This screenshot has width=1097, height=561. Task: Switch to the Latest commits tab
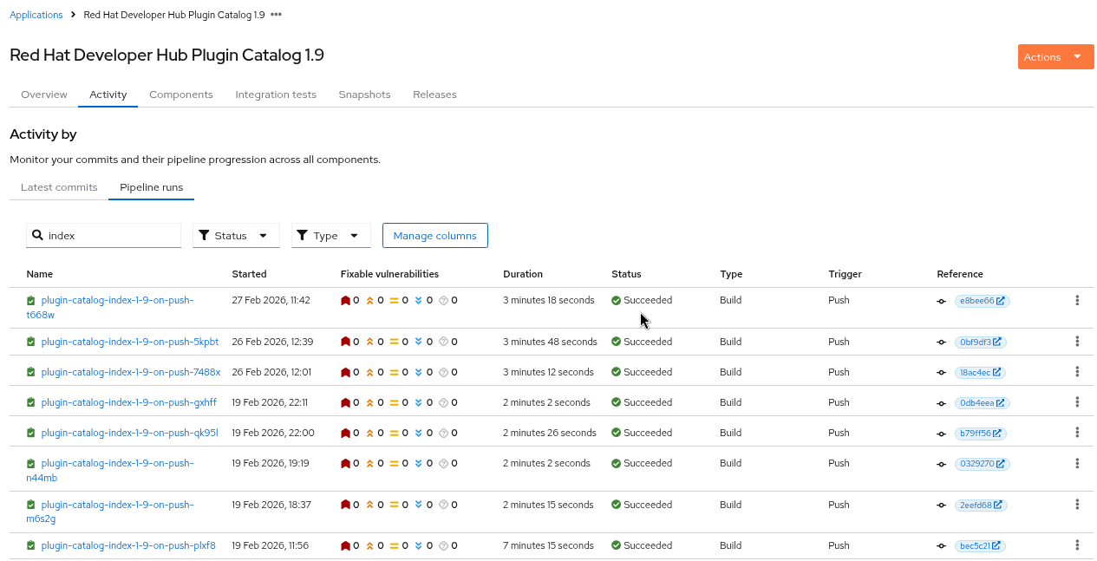[x=59, y=187]
